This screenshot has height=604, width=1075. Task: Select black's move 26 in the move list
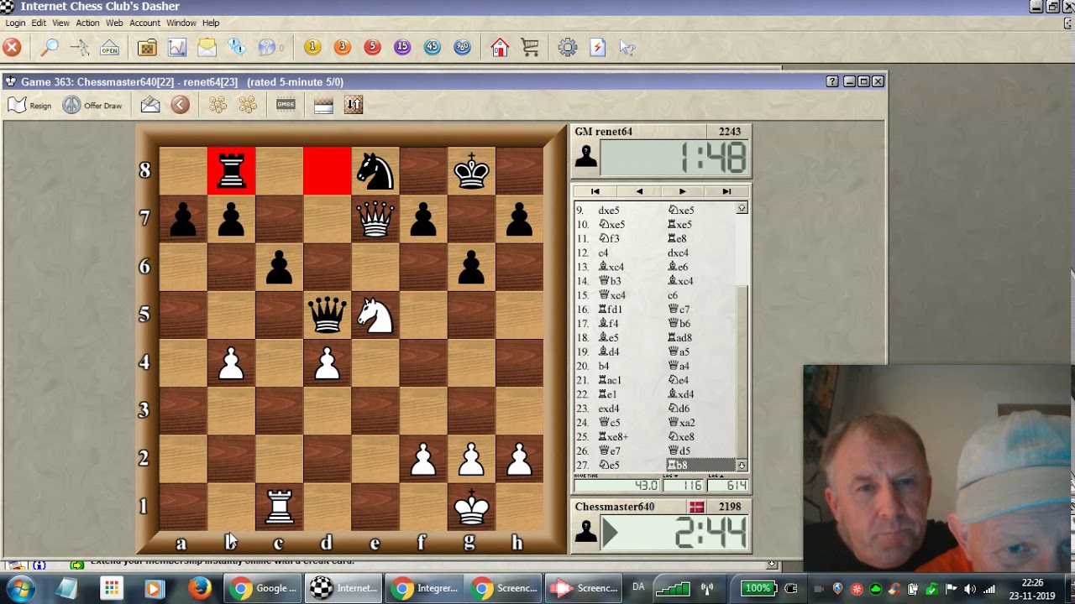click(x=680, y=451)
